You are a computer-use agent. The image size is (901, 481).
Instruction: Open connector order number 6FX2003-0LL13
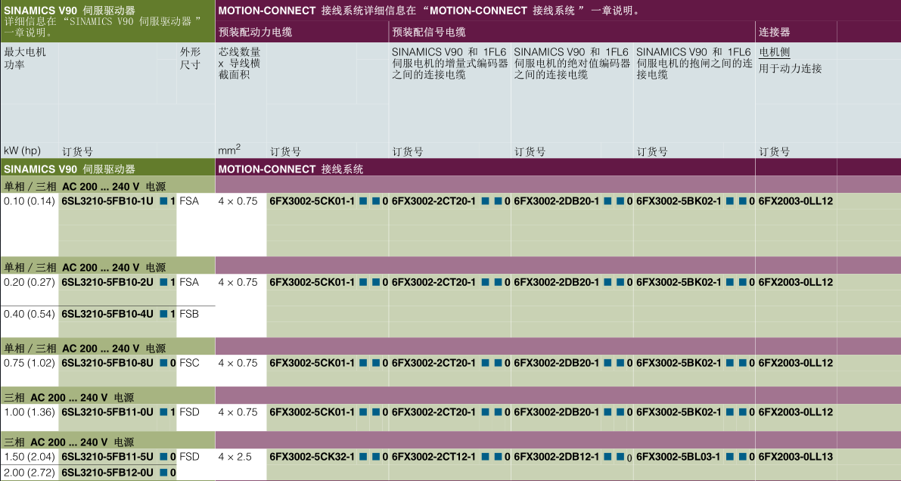(x=795, y=457)
